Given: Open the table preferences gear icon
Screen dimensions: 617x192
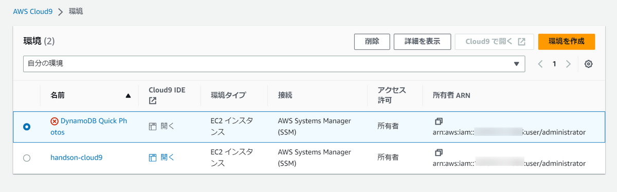Looking at the screenshot, I should click(589, 64).
